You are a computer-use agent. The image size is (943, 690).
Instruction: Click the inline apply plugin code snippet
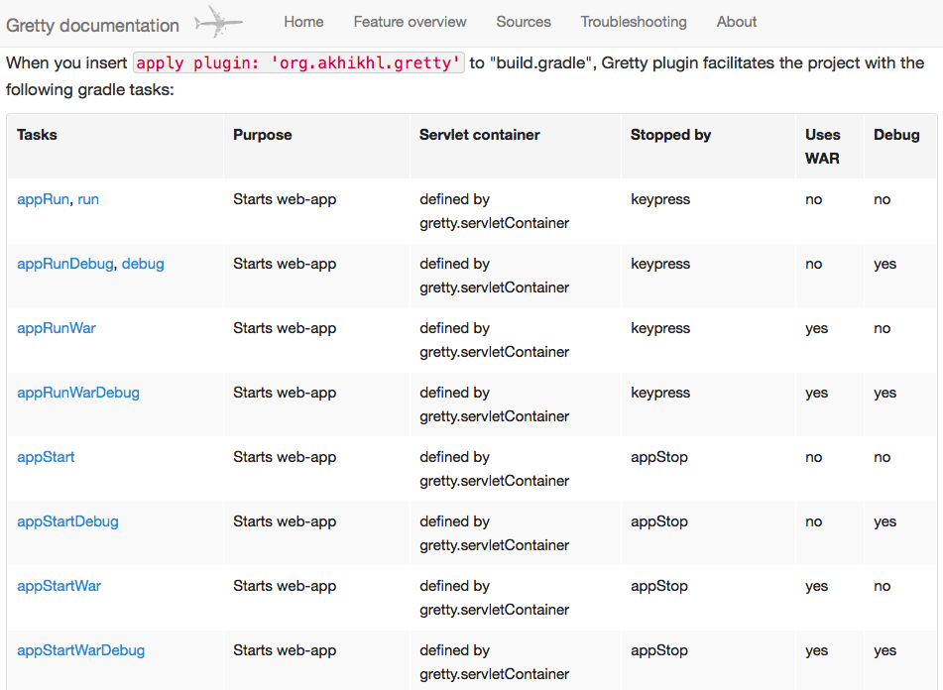pos(299,63)
